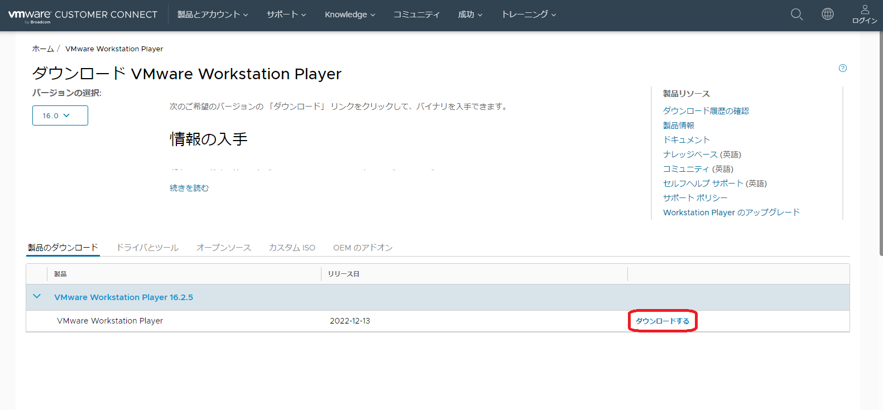883x410 pixels.
Task: Select the 製品のダウンロード tab
Action: tap(63, 248)
